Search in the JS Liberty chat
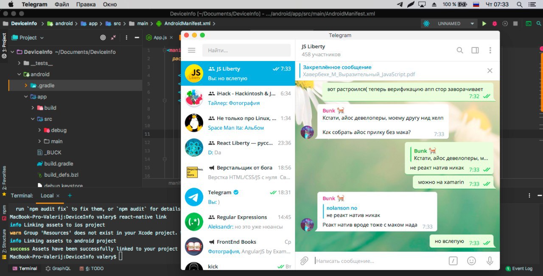This screenshot has width=543, height=276. click(x=460, y=50)
